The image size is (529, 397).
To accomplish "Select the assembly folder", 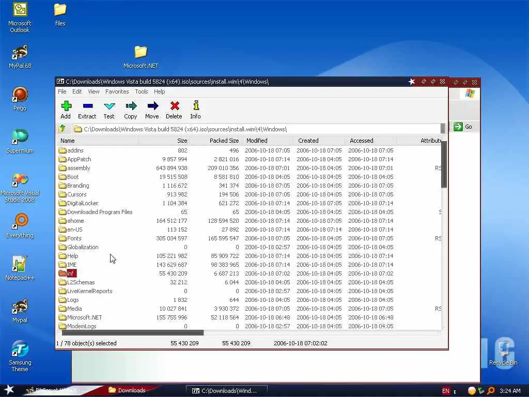I will 74,168.
